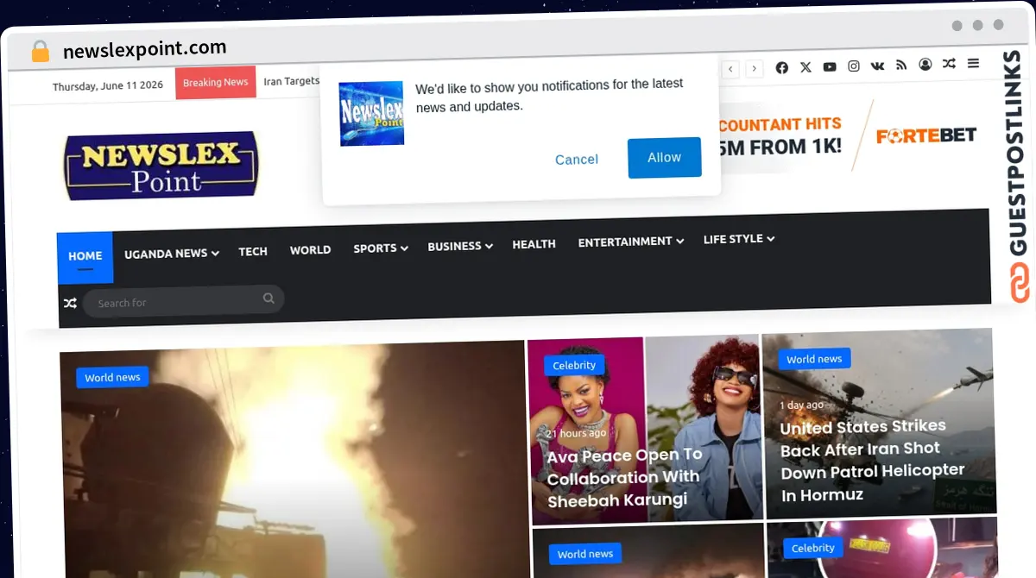The height and width of the screenshot is (578, 1036).
Task: Click the Iran Targets breaking headline
Action: (292, 81)
